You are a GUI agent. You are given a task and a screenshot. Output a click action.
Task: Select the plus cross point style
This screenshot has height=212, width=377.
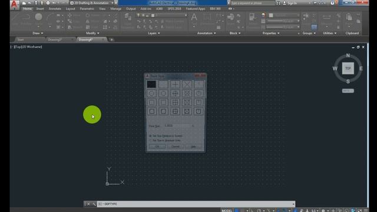175,84
